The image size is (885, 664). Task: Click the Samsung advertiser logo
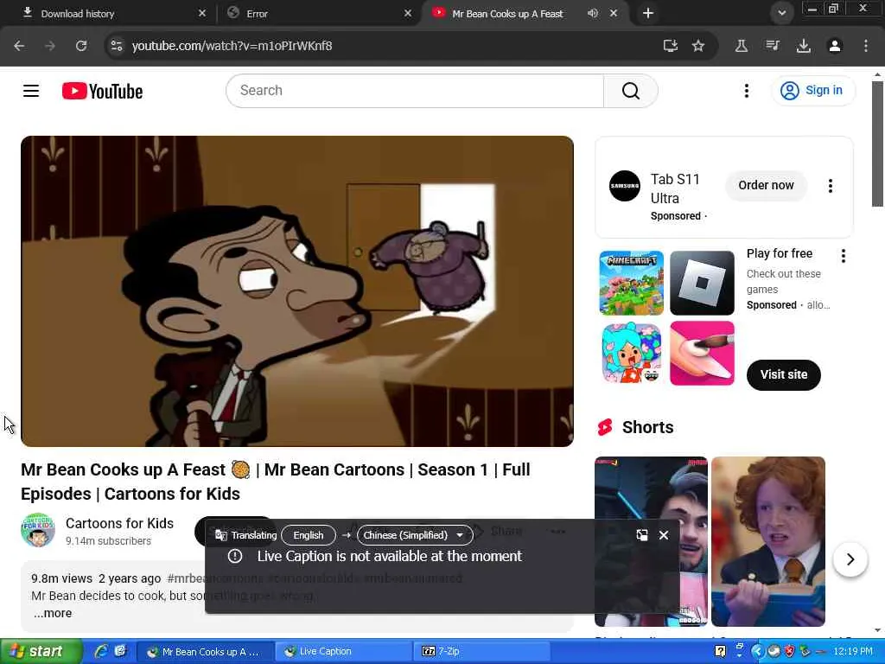click(625, 186)
